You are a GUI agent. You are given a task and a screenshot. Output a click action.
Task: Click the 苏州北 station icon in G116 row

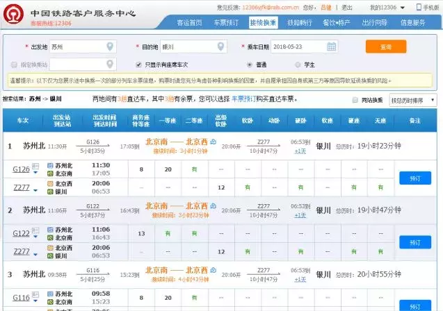50,294
